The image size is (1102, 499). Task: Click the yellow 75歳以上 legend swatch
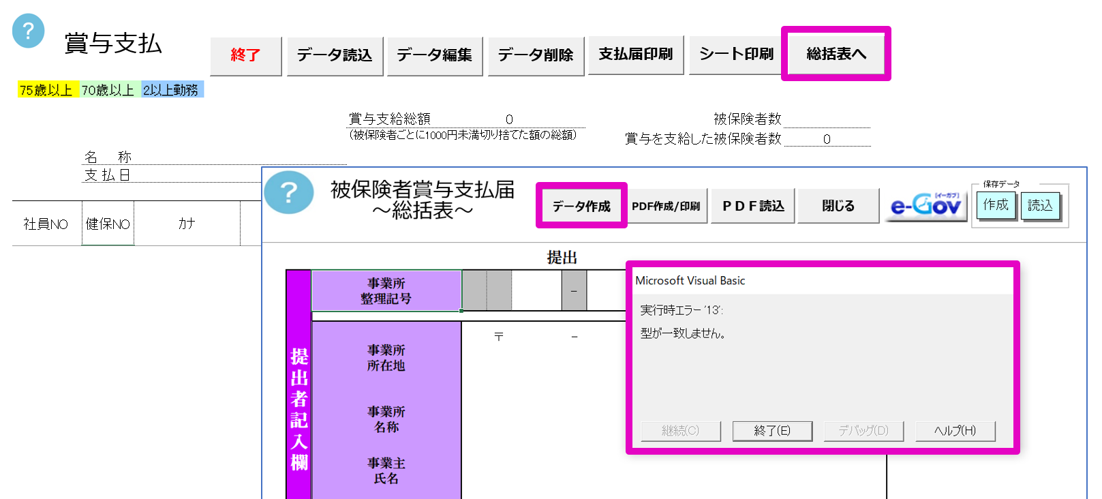46,90
